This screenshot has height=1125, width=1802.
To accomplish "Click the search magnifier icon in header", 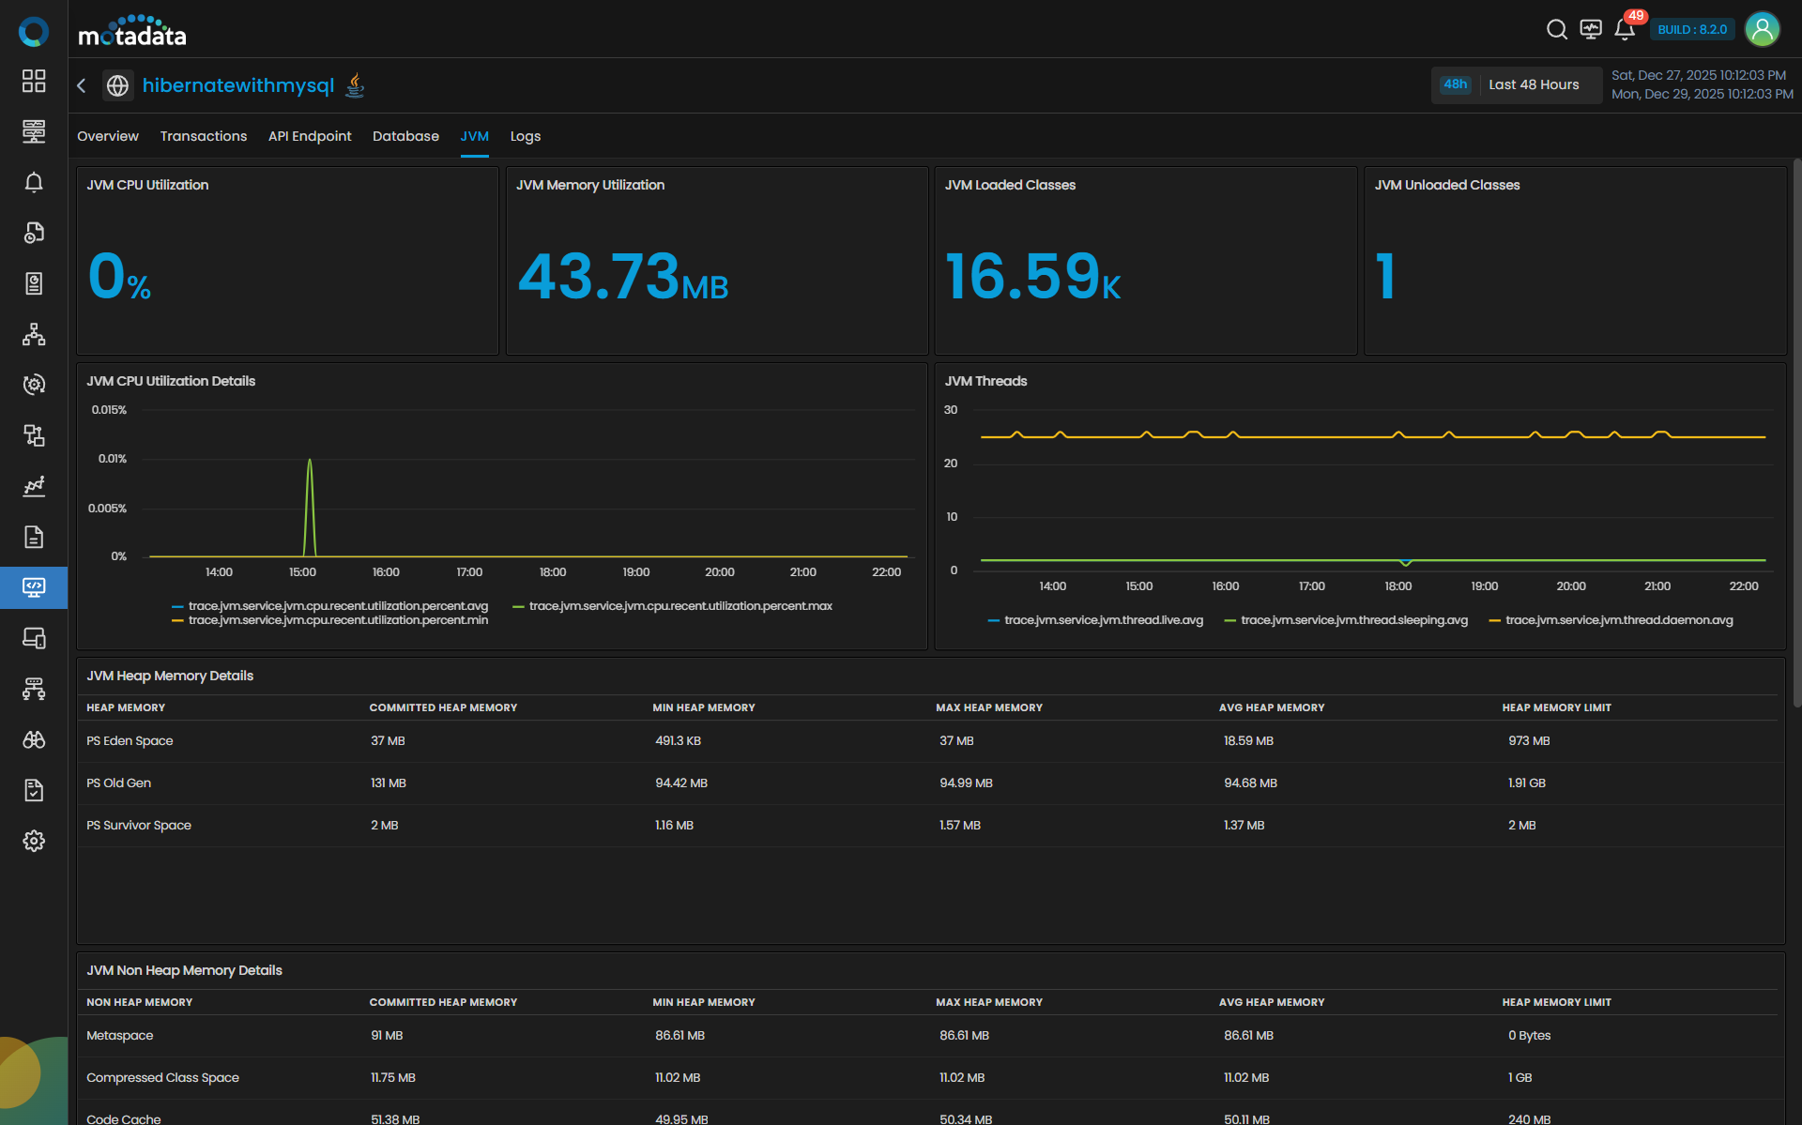I will coord(1556,30).
